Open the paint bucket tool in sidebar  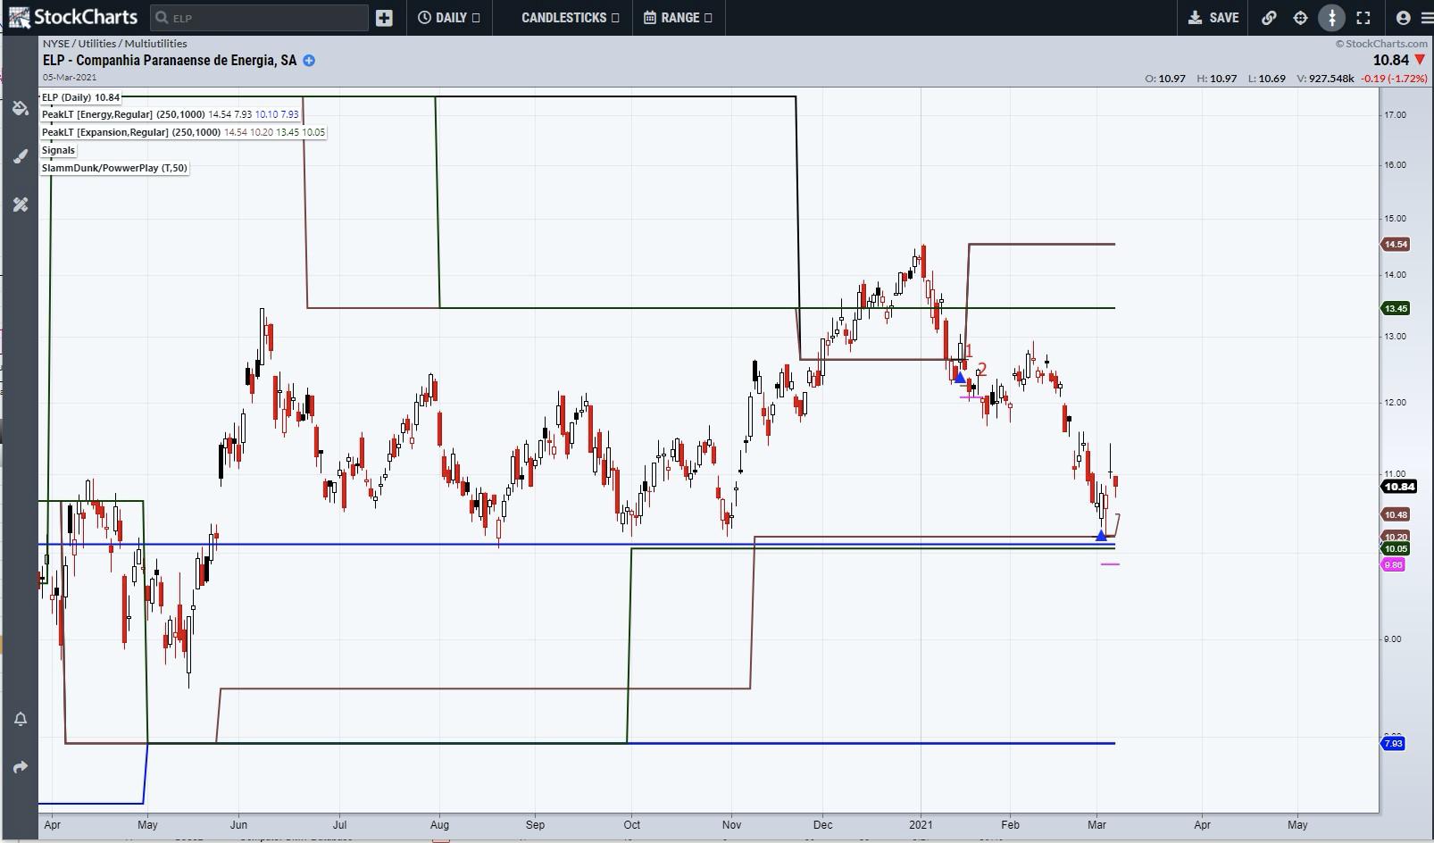point(21,109)
